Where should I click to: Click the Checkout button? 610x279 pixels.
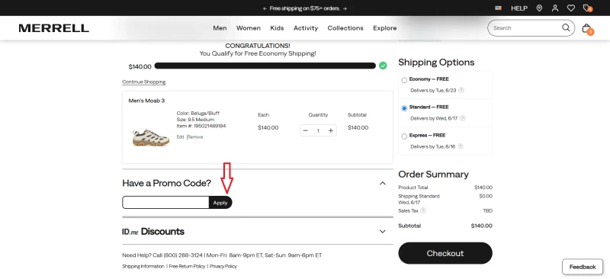pos(445,253)
